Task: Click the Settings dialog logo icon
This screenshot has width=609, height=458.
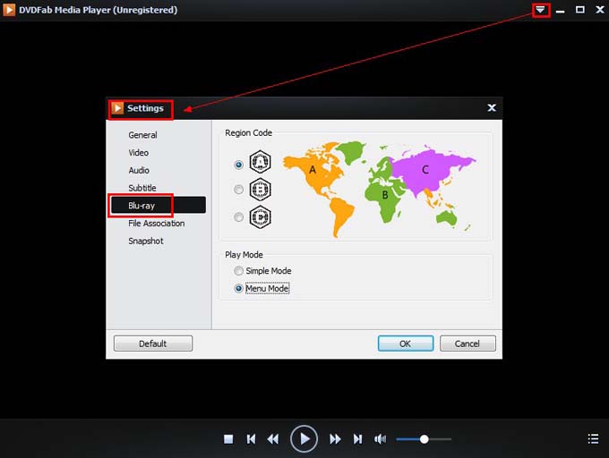Action: [117, 108]
